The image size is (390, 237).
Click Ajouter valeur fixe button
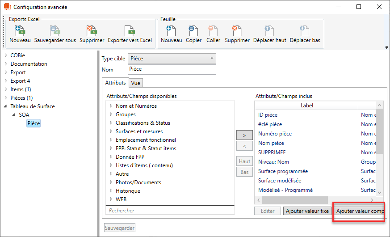click(306, 211)
